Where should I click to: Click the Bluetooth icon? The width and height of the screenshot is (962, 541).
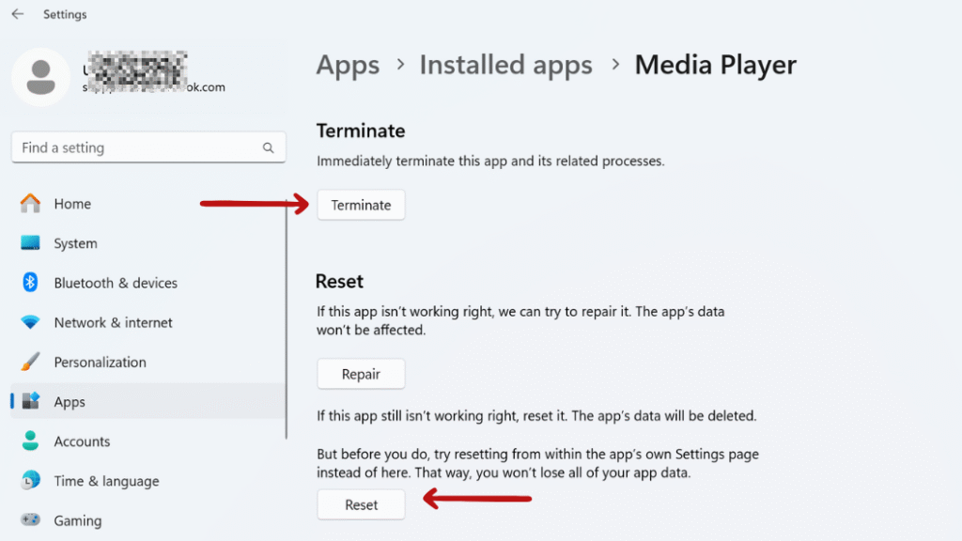tap(30, 282)
